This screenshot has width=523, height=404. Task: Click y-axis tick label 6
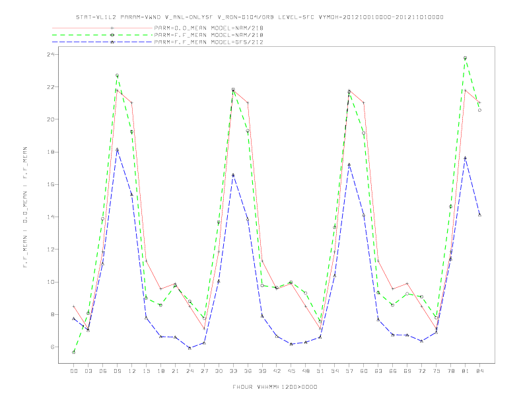(52, 347)
